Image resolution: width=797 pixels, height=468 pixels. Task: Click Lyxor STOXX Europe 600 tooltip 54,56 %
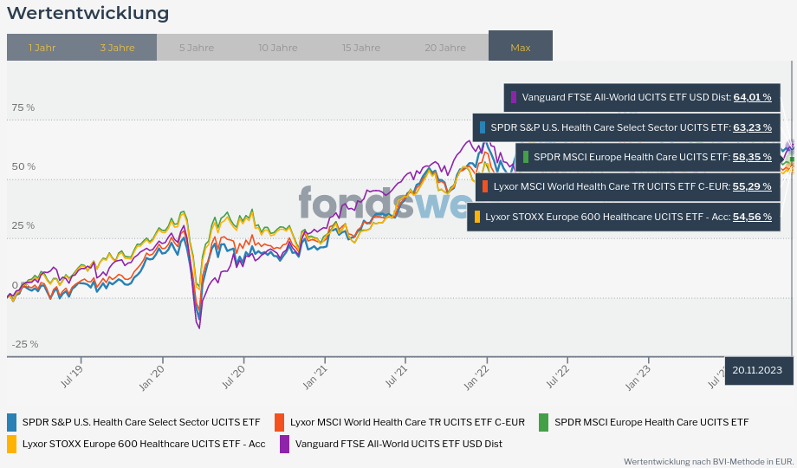(752, 217)
